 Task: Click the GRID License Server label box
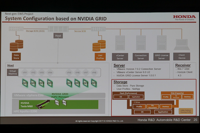(161, 57)
